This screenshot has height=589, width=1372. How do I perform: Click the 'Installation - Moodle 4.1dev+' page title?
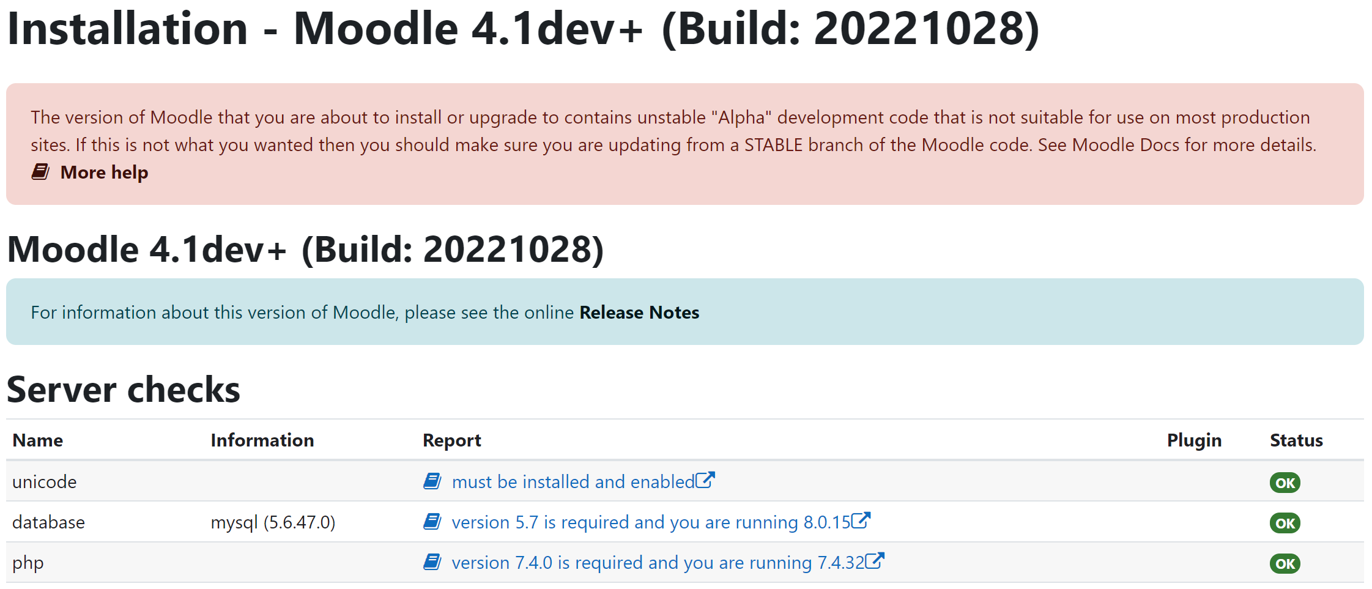[524, 29]
